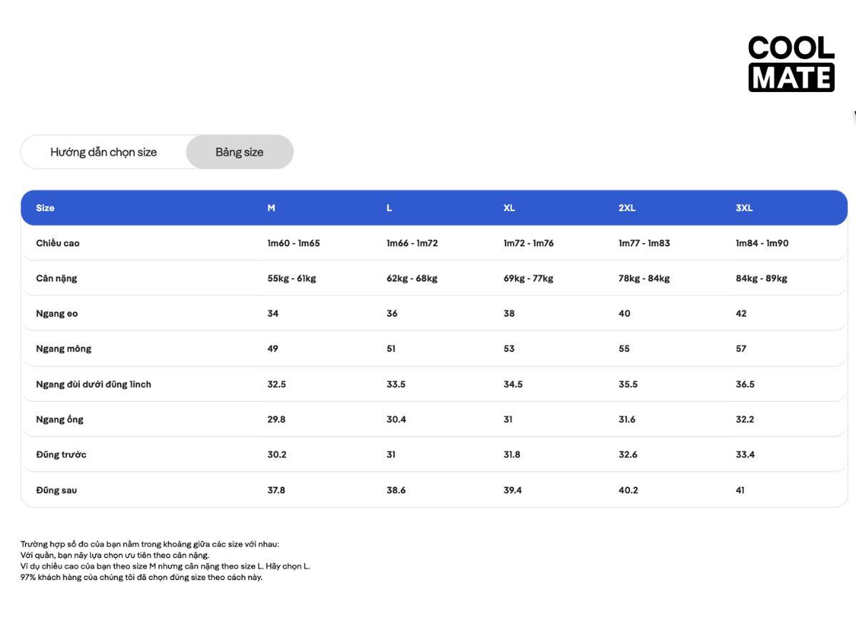Click the 3XL size column header
This screenshot has width=856, height=642.
744,208
